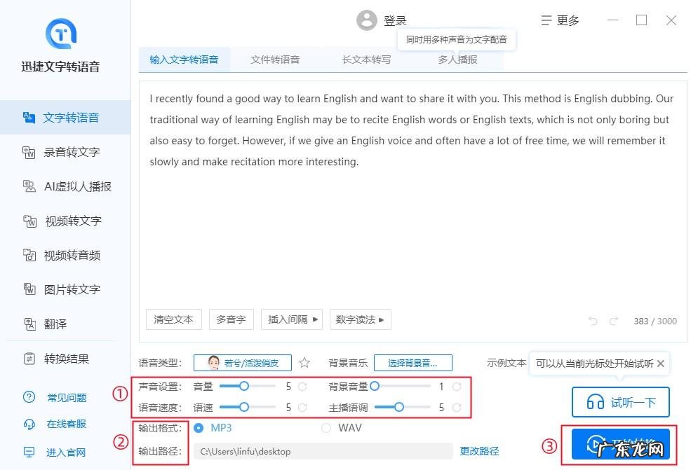Favorite the 若兮 voice with the star

point(304,363)
